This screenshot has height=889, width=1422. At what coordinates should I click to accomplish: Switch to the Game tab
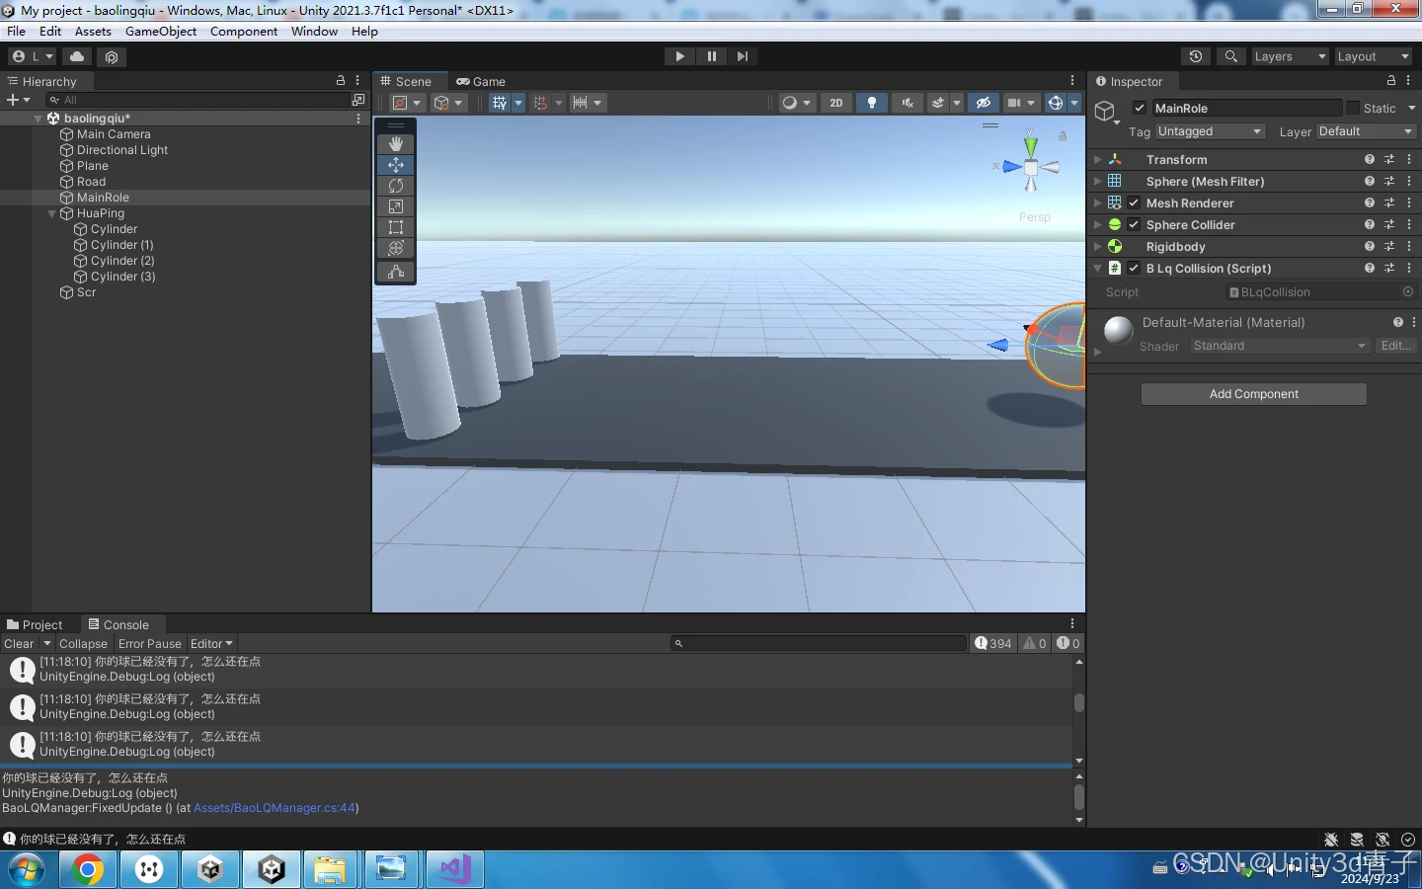coord(481,82)
